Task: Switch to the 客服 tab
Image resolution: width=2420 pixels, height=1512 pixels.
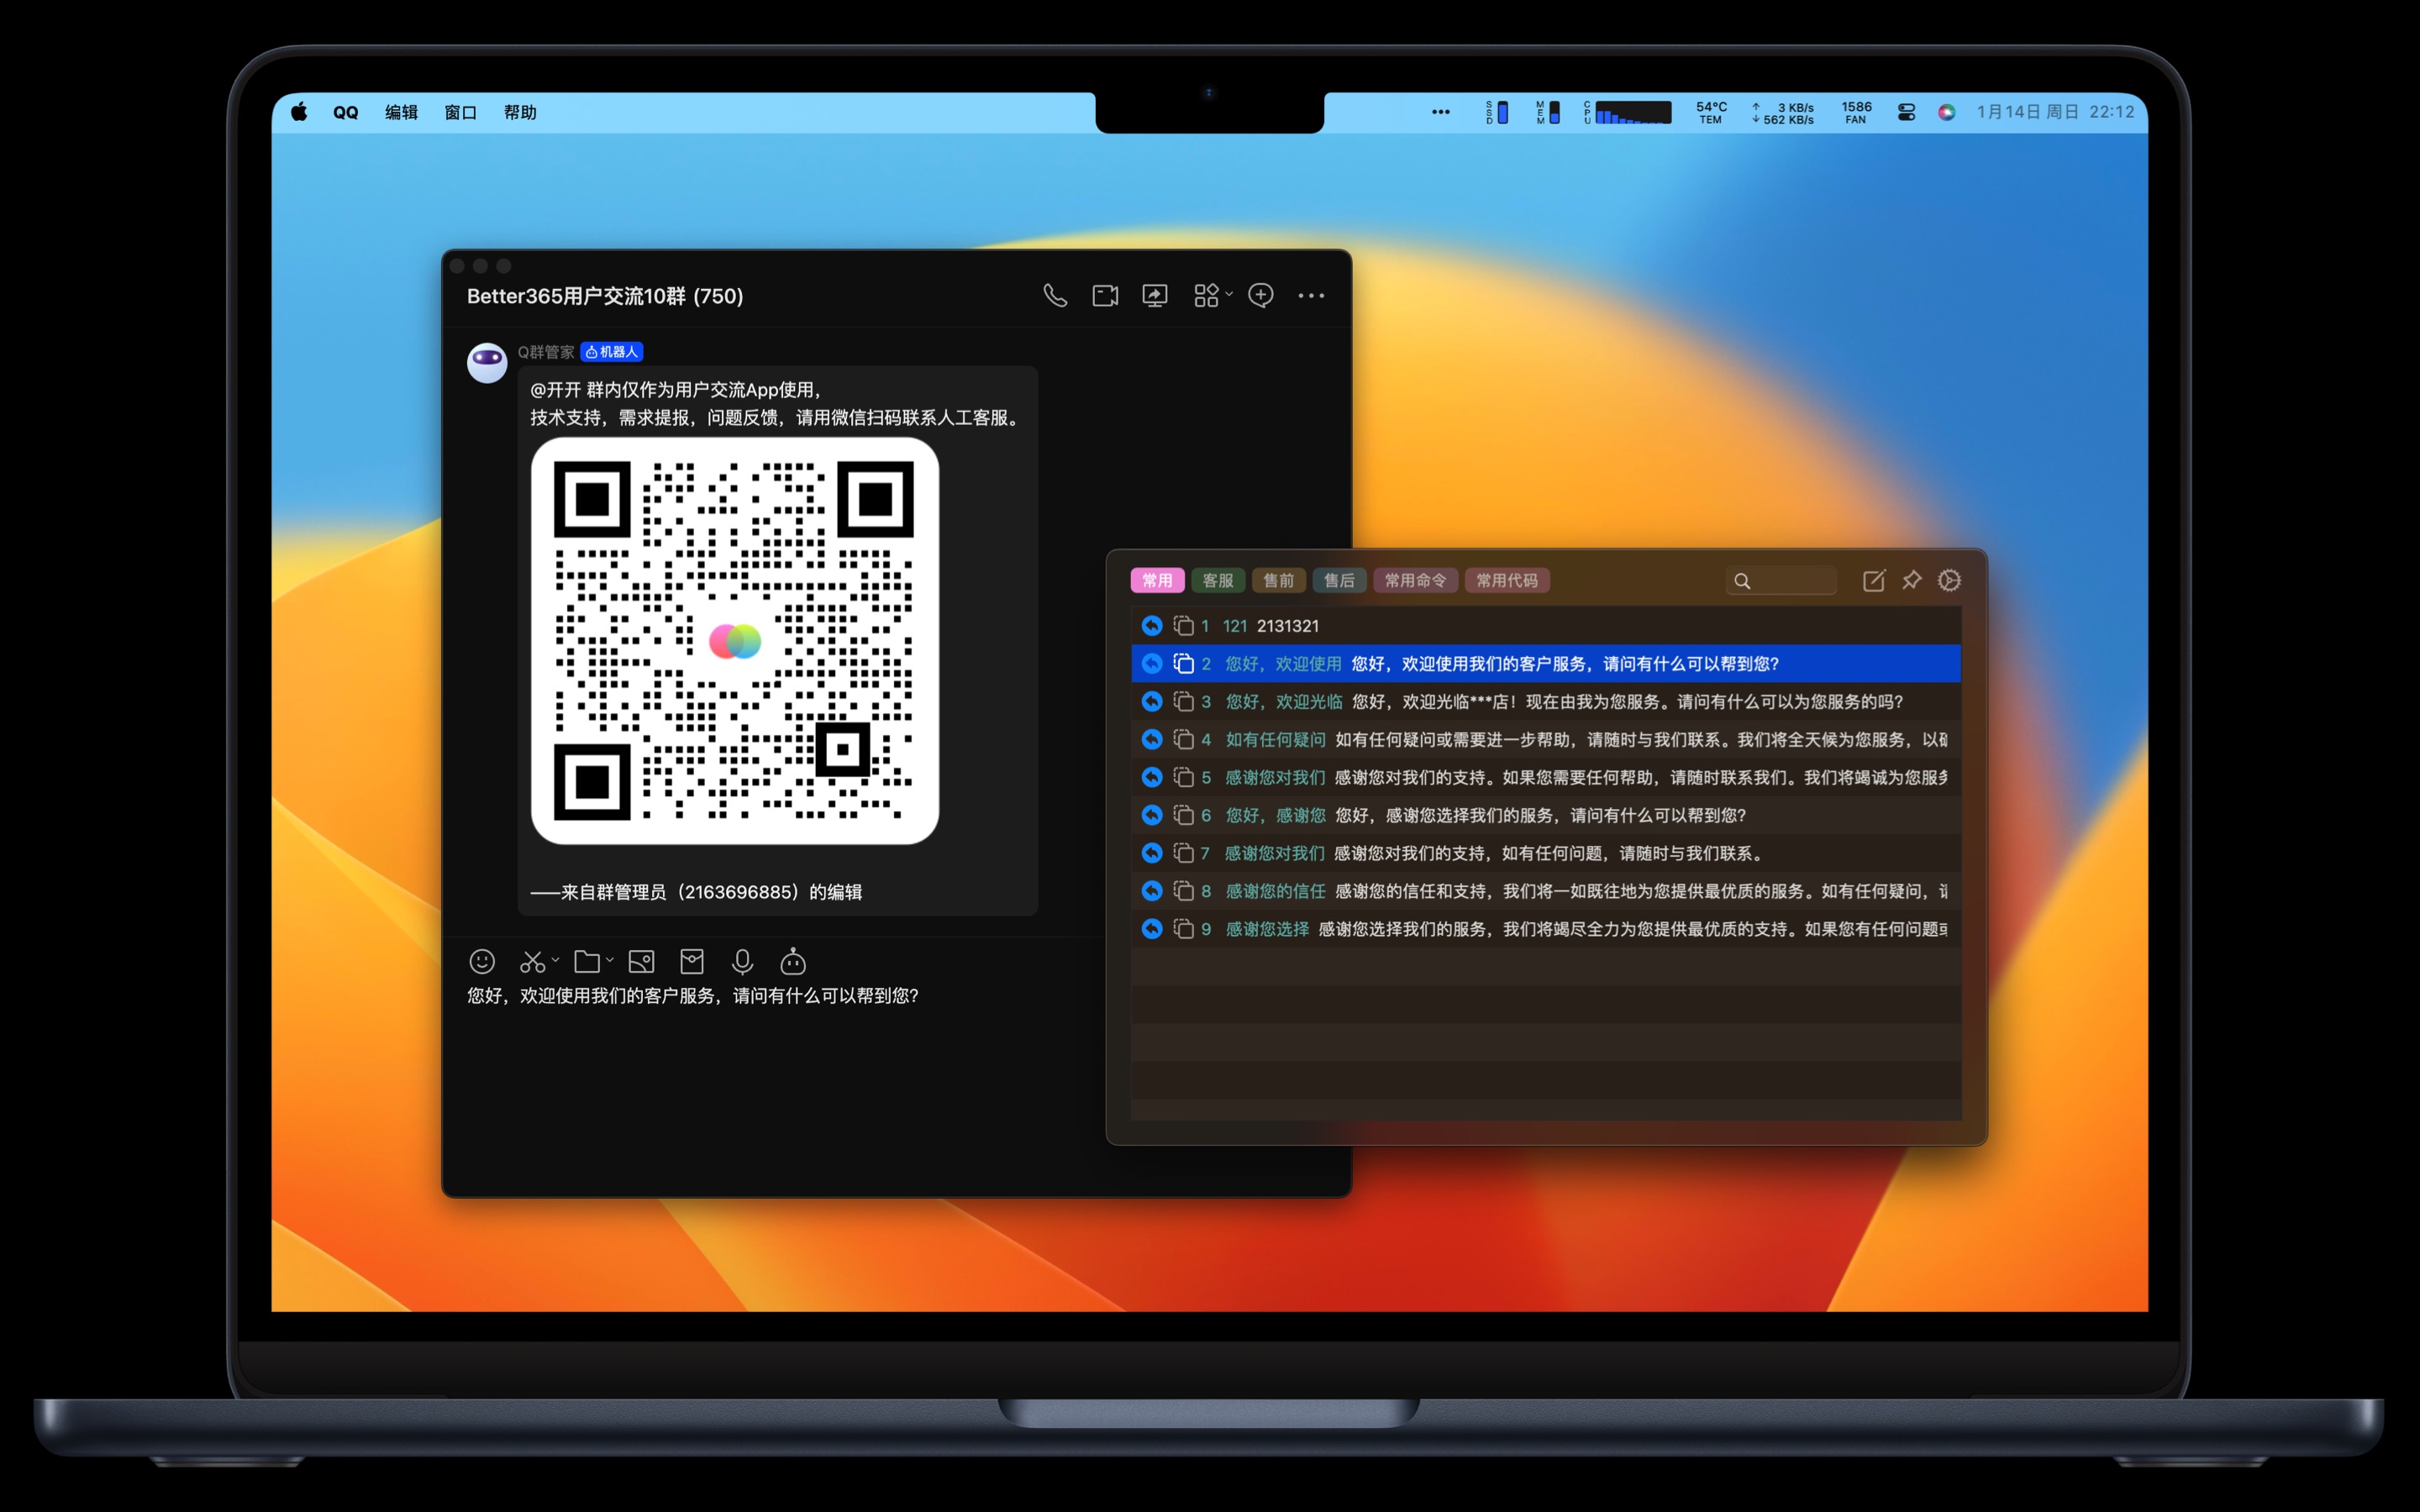Action: [1217, 580]
